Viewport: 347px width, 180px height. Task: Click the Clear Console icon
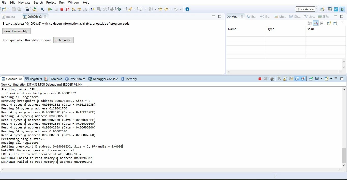(279, 79)
